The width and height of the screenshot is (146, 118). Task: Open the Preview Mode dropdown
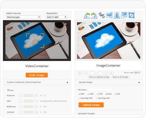click(137, 73)
